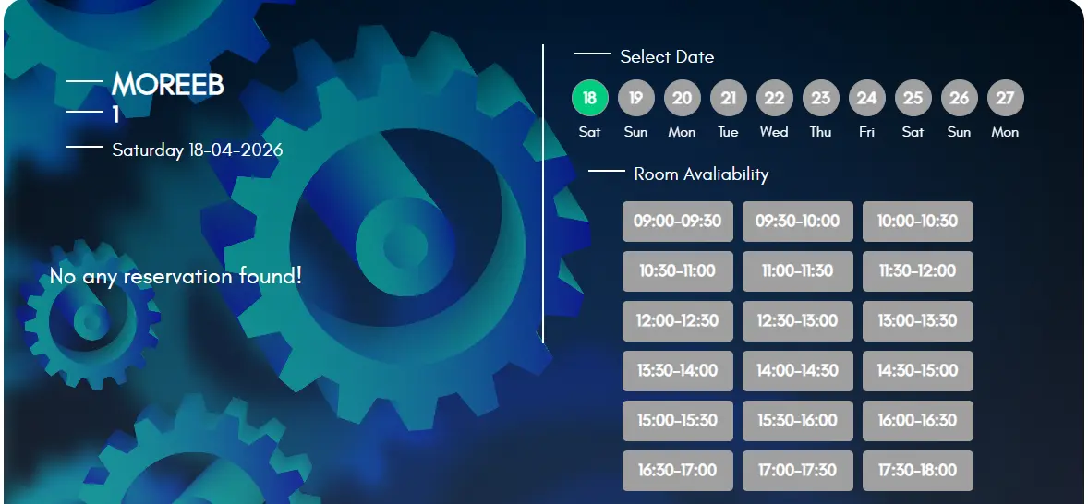Screen dimensions: 1088x504
Task: Select date 18 Saturday circle
Action: (590, 97)
